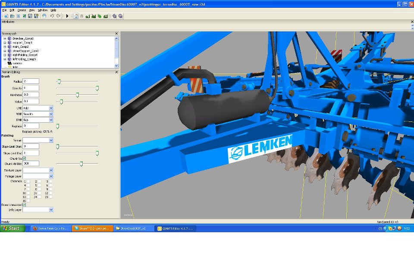The height and width of the screenshot is (264, 414).
Task: Enable channel 9 checkbox
Action: point(50,189)
